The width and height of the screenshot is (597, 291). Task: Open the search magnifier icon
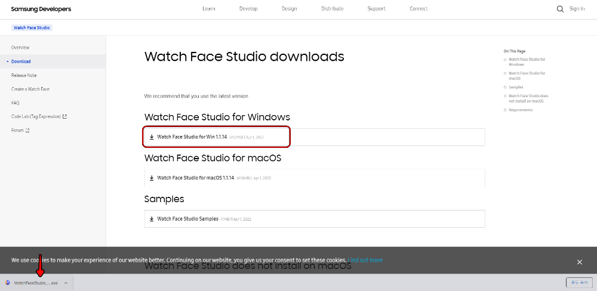tap(560, 9)
